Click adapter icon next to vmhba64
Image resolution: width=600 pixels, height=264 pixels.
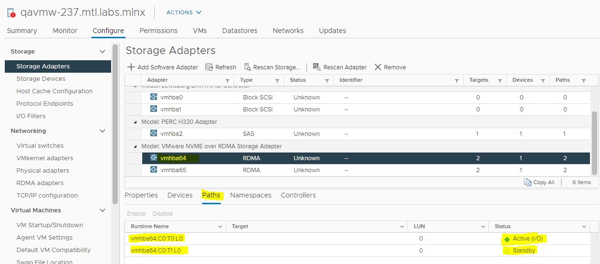tap(154, 158)
